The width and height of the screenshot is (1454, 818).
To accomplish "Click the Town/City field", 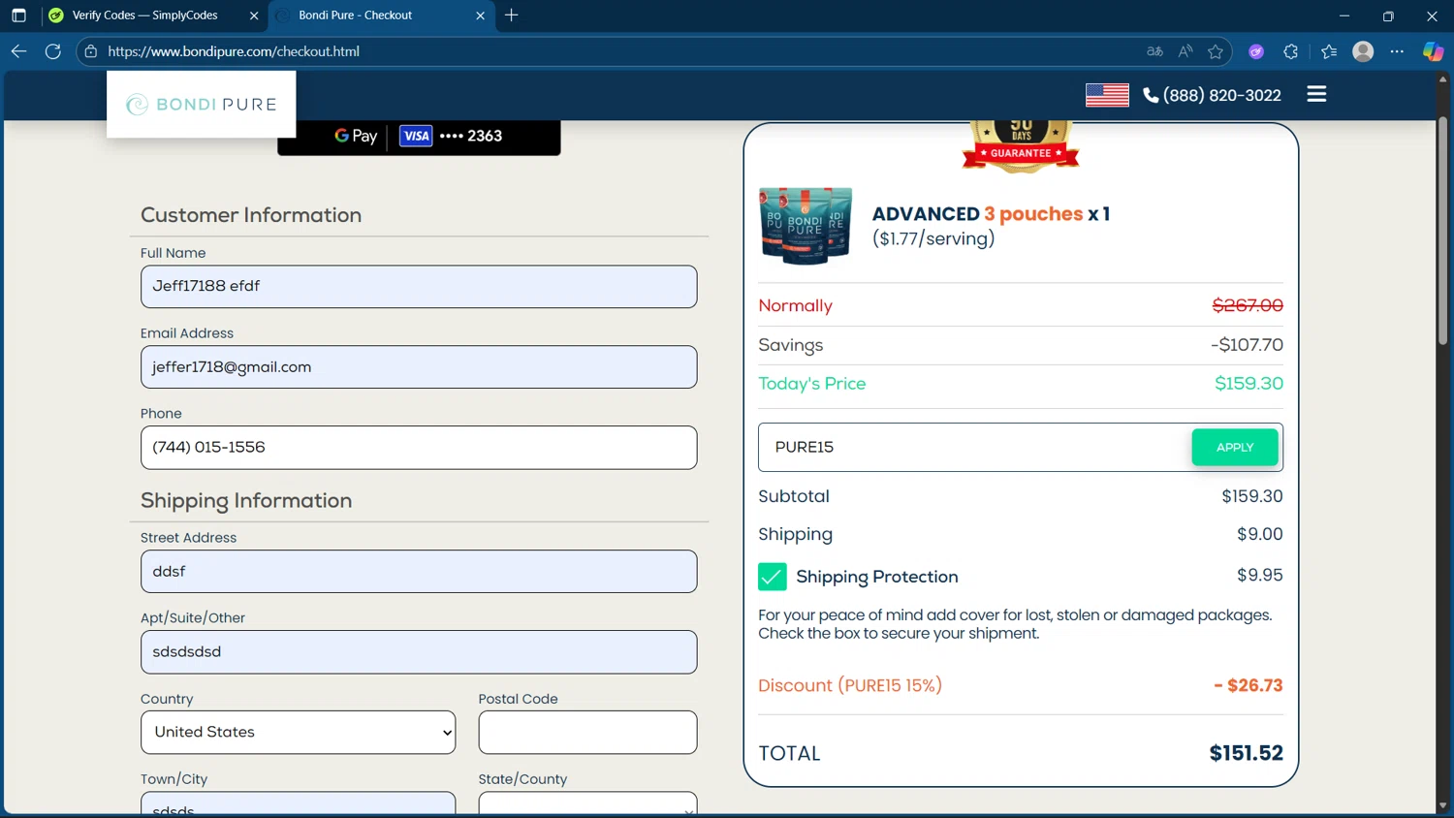I will (x=298, y=804).
